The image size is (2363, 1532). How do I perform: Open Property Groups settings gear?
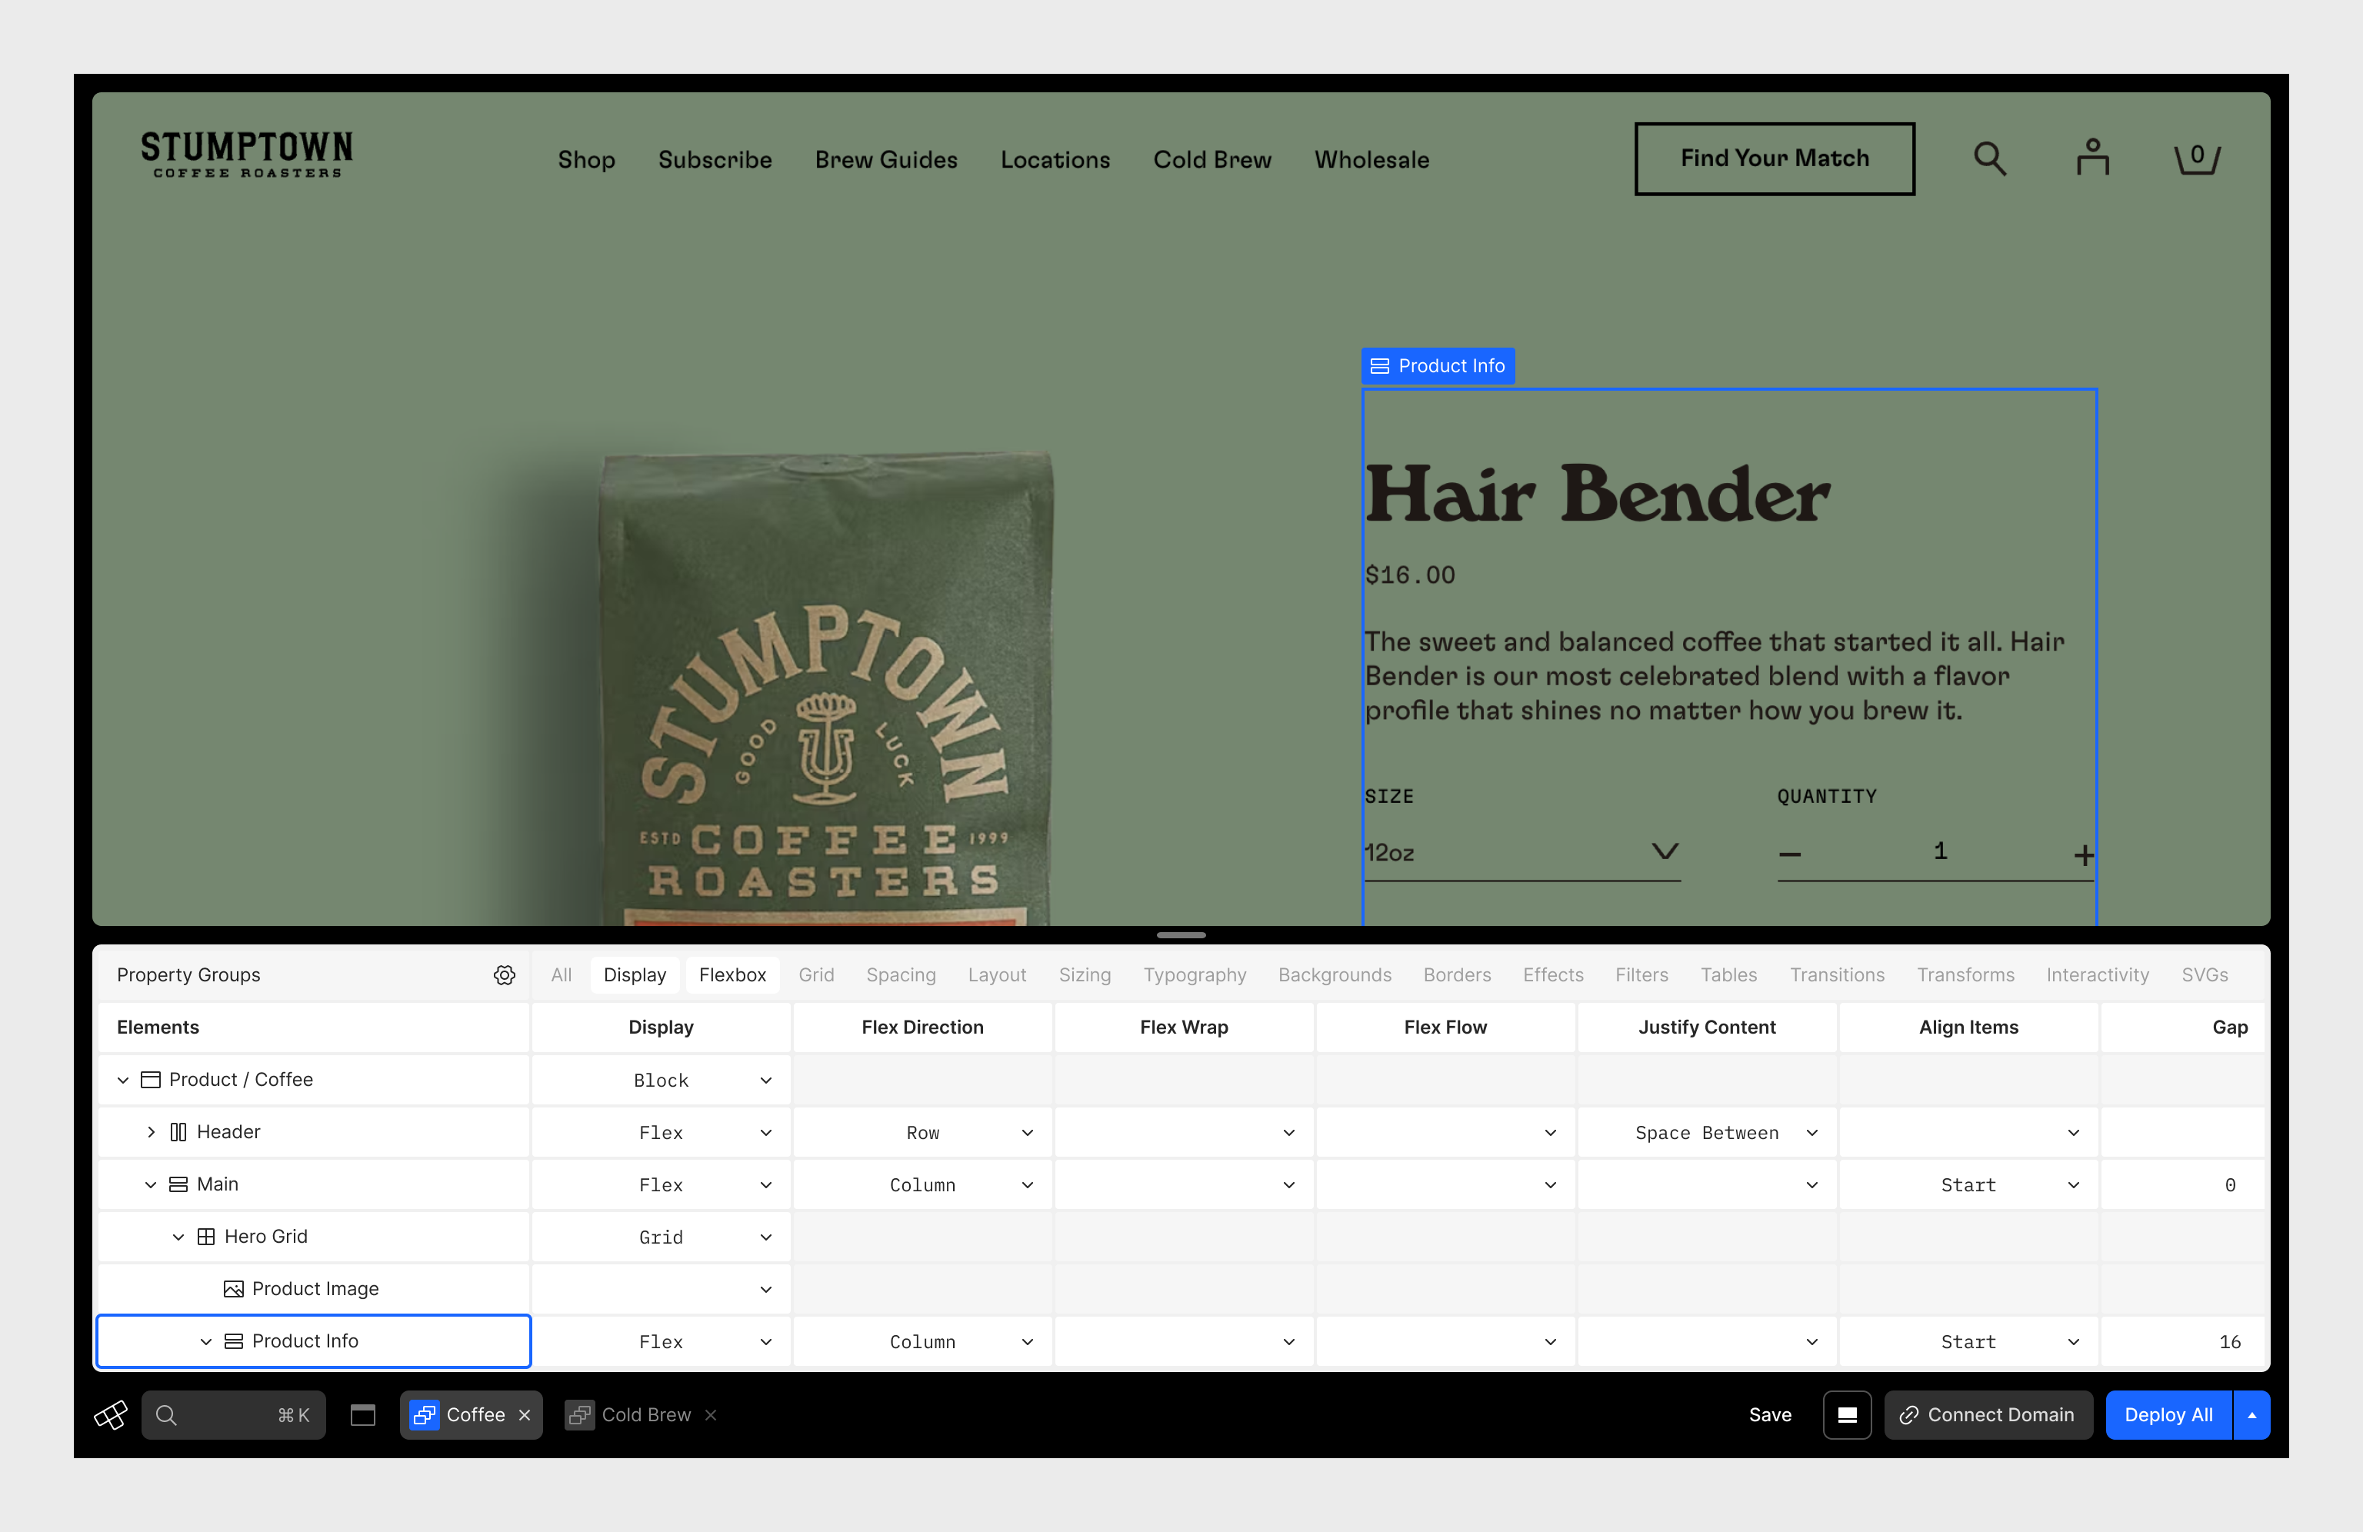pyautogui.click(x=505, y=975)
